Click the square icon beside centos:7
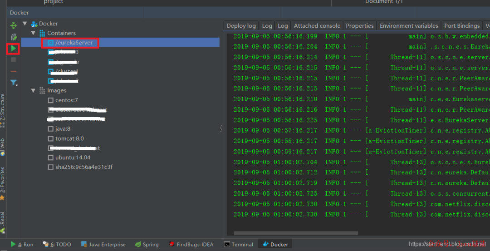This screenshot has width=490, height=251. coord(51,100)
